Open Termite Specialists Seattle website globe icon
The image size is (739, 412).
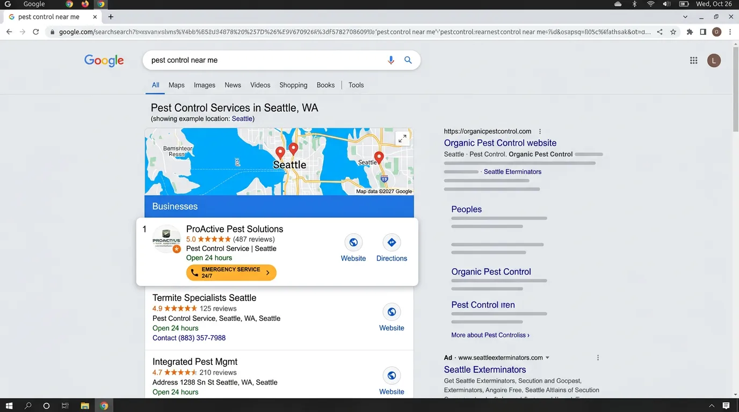(x=392, y=312)
